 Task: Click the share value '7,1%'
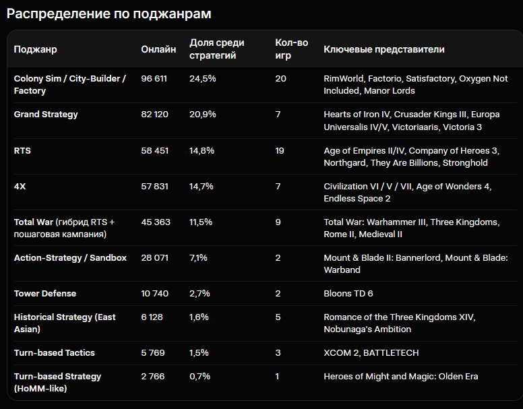(198, 257)
